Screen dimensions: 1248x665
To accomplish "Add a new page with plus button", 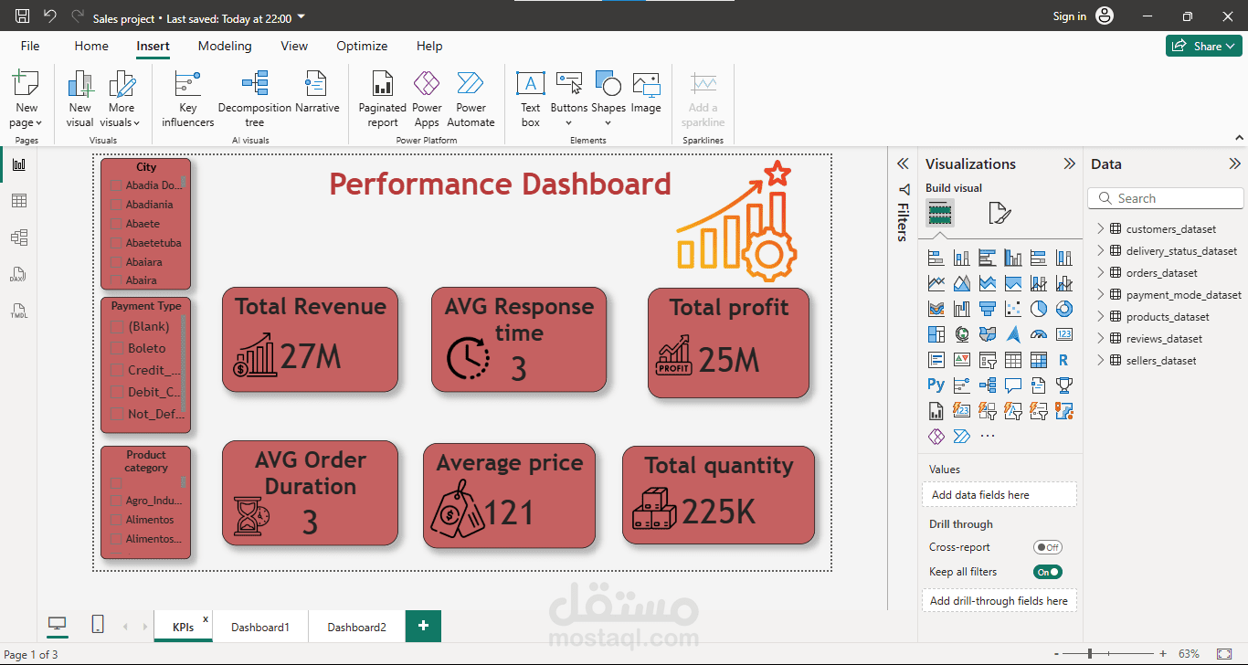I will (423, 626).
